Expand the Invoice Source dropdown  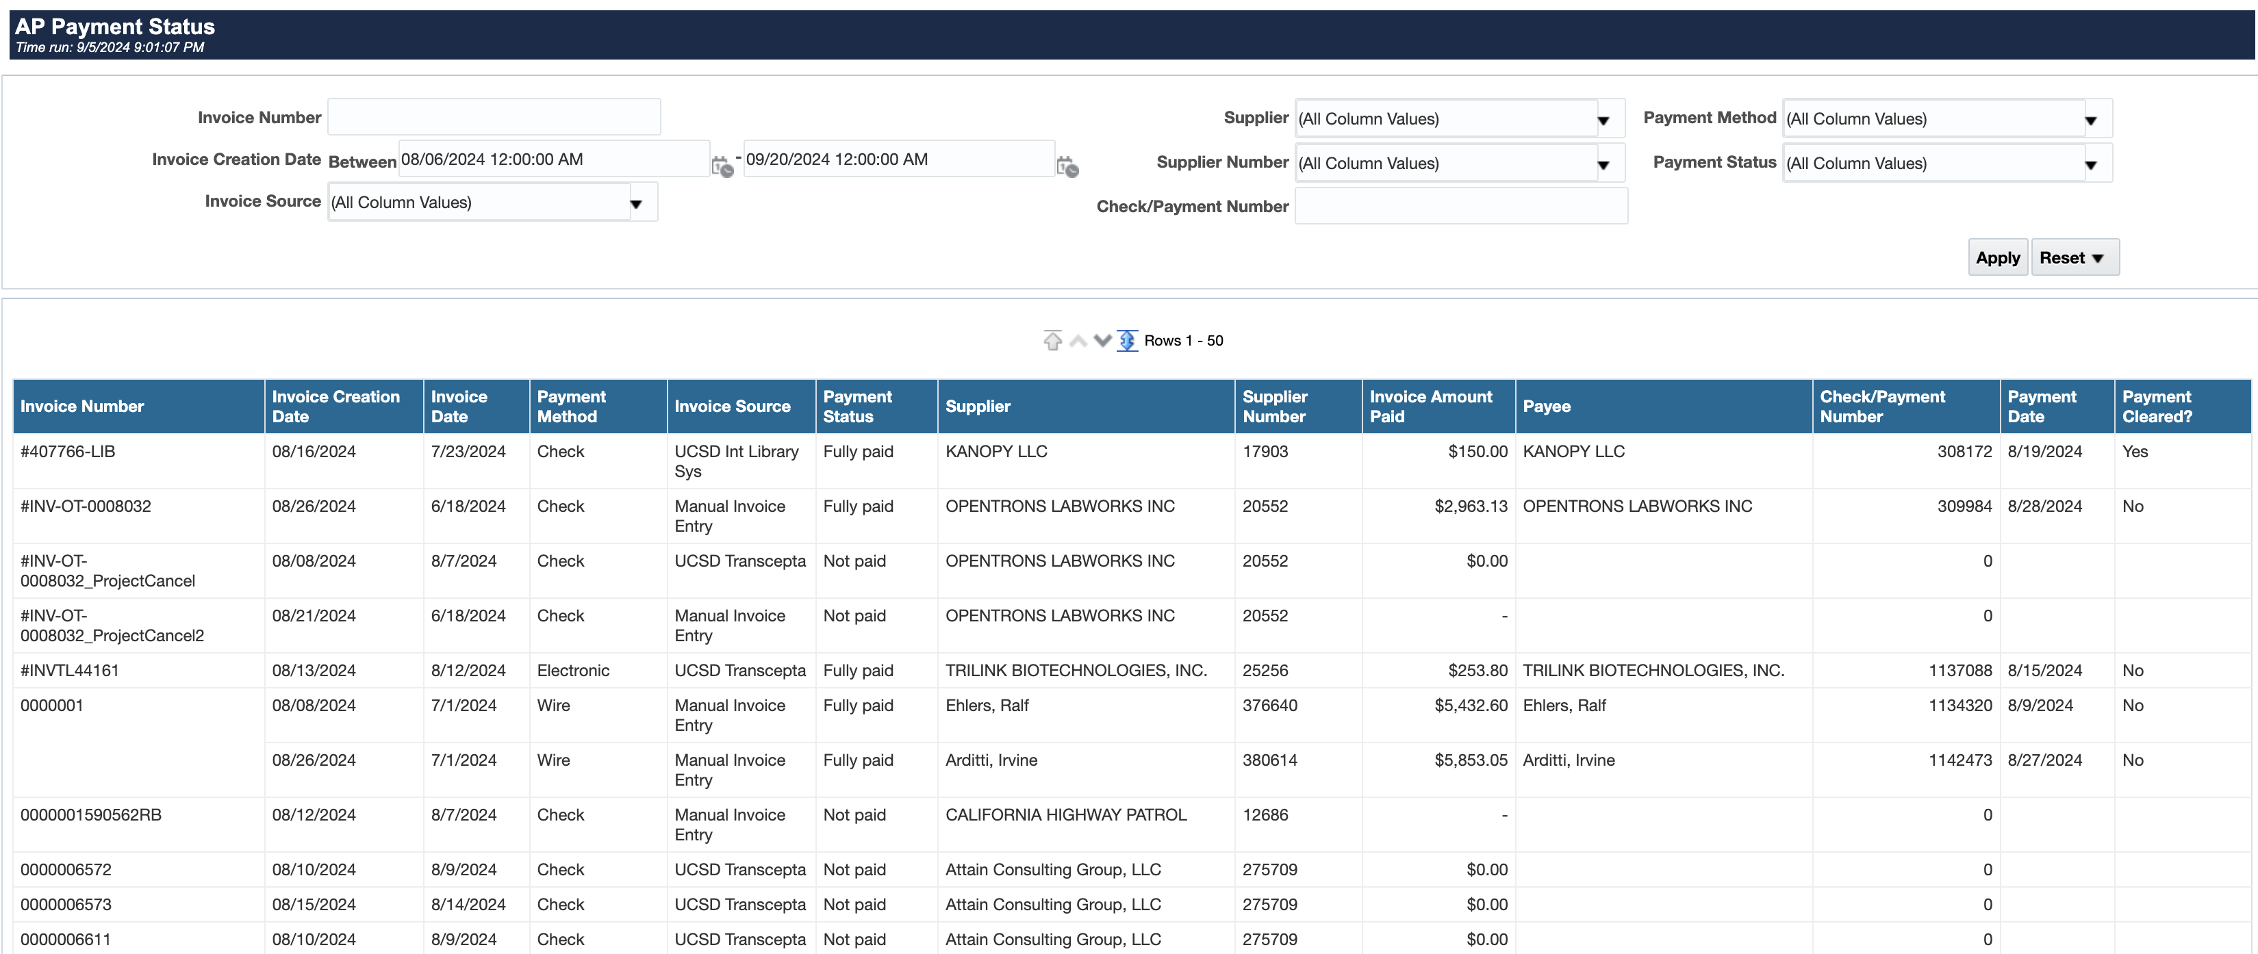point(636,203)
